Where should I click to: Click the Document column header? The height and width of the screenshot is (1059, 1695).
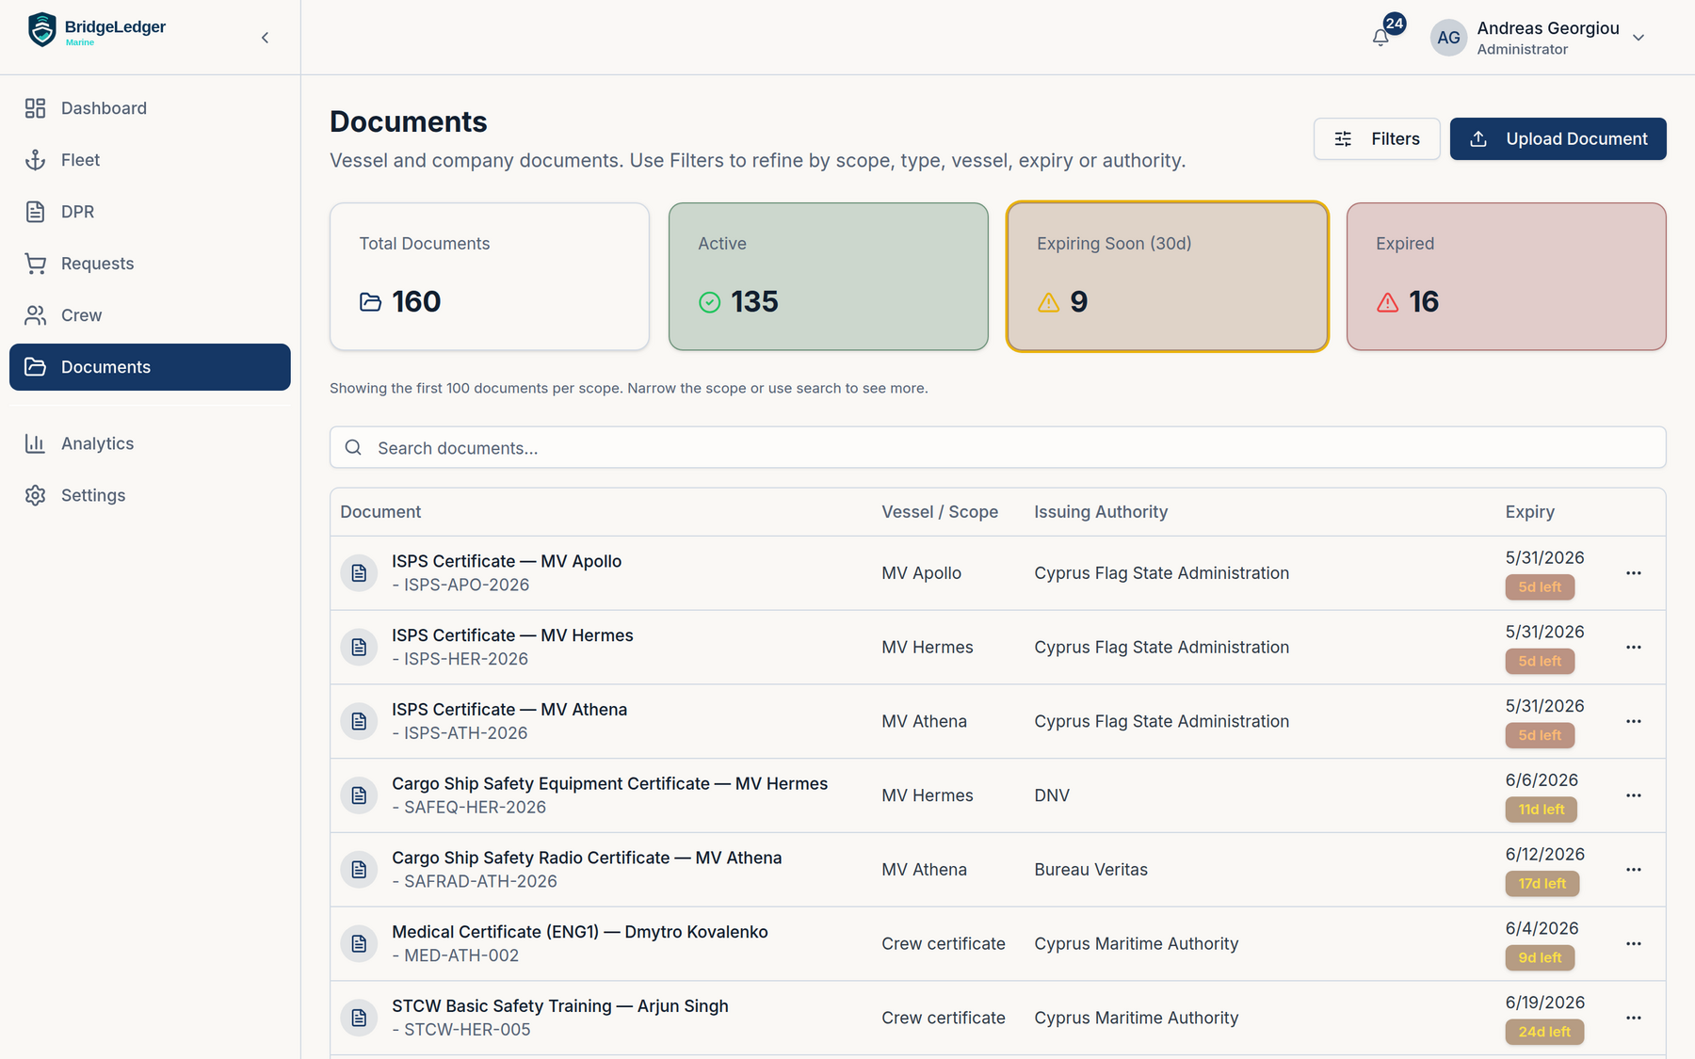click(x=380, y=512)
